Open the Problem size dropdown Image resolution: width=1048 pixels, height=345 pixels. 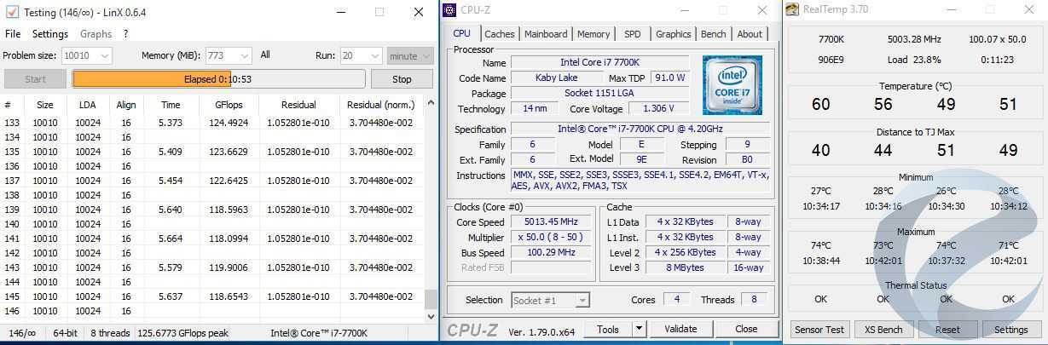pos(104,56)
